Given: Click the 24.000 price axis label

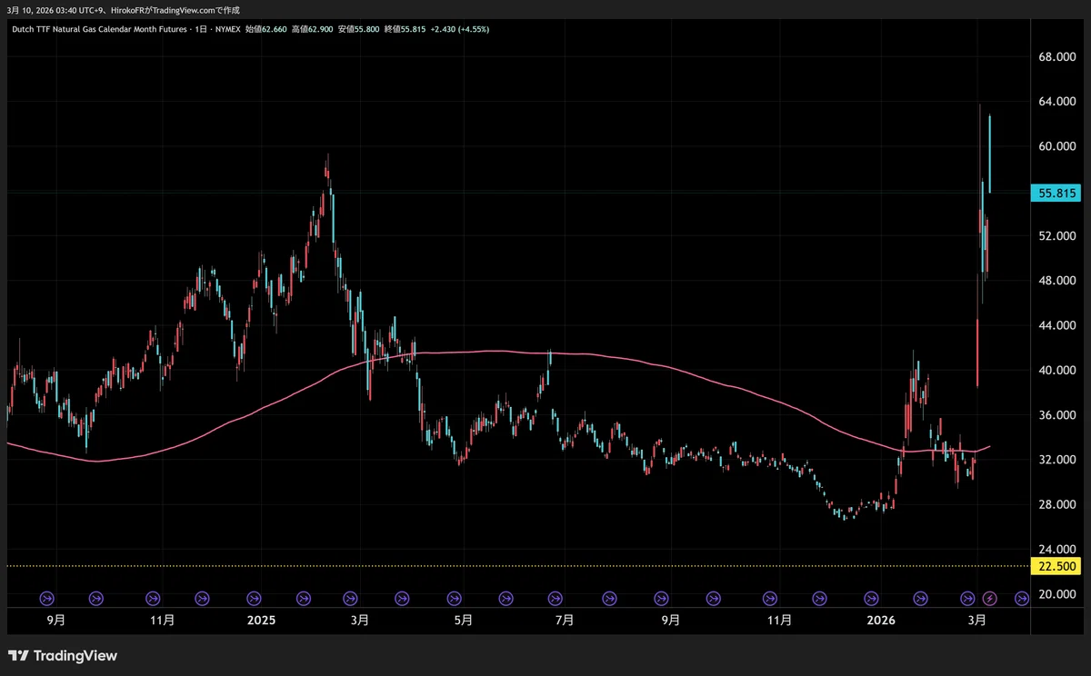Looking at the screenshot, I should click(1056, 549).
